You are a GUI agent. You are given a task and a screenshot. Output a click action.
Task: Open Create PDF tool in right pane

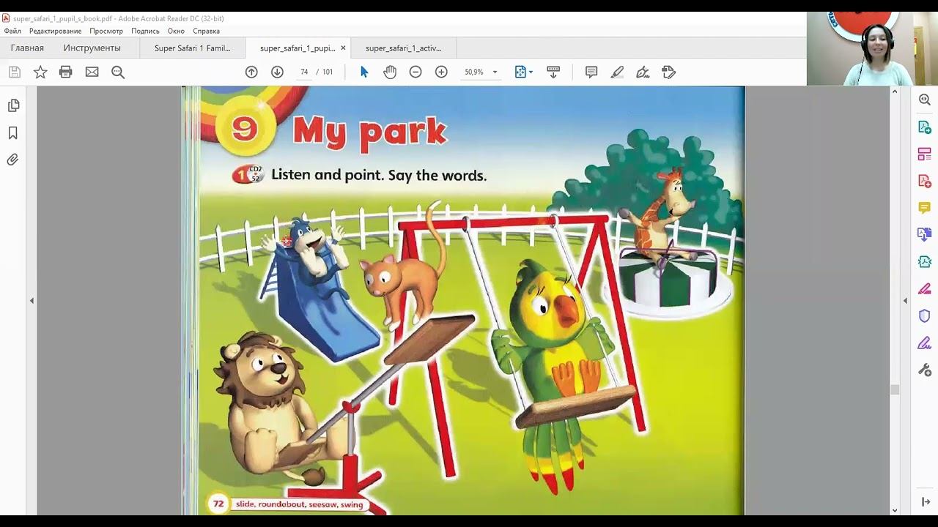tap(925, 181)
